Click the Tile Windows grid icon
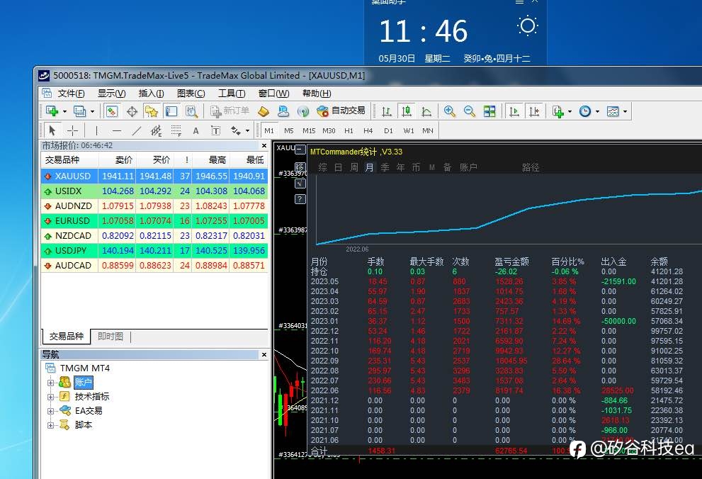702x479 pixels. click(489, 111)
